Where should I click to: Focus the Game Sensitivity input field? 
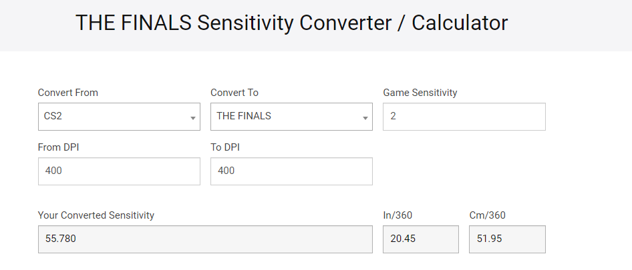464,117
